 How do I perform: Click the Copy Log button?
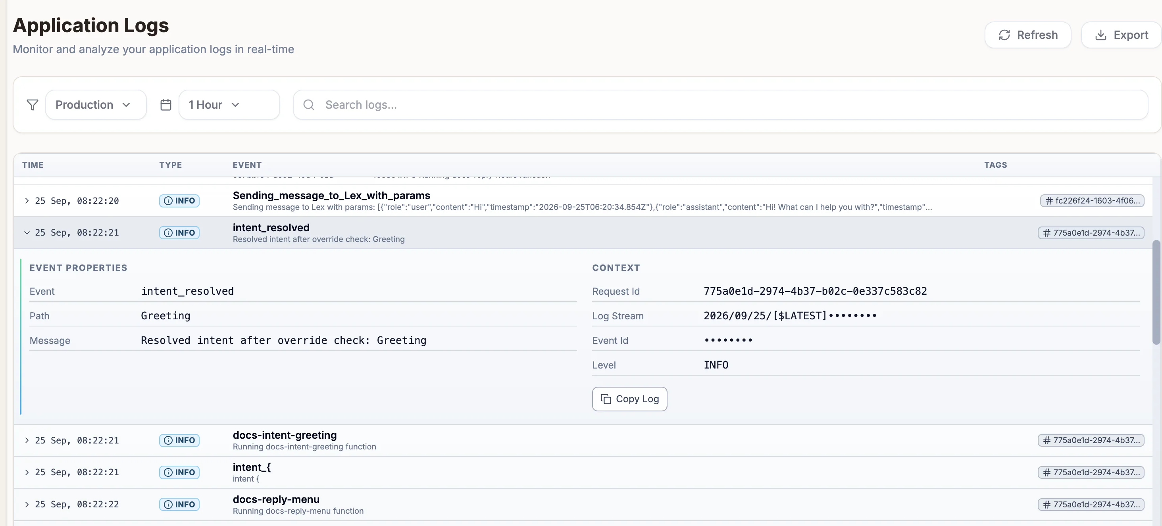(x=629, y=399)
